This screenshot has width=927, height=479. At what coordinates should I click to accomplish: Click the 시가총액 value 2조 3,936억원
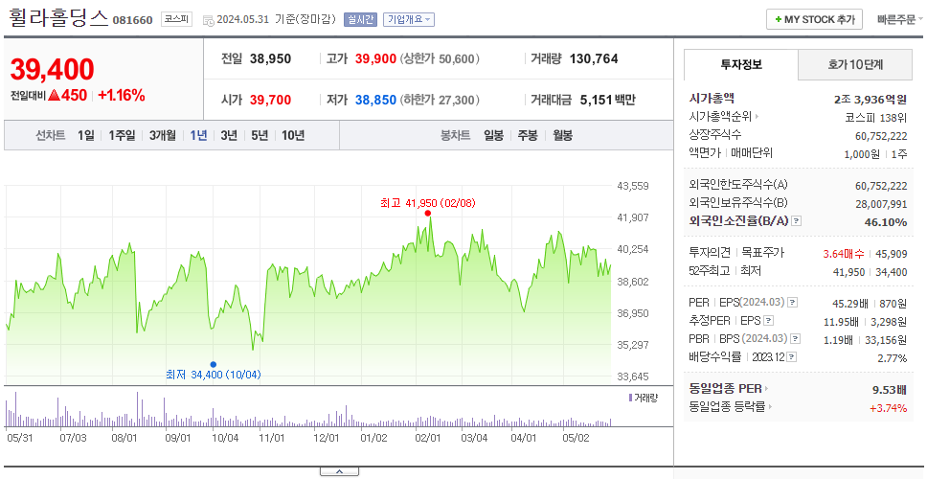[x=870, y=100]
